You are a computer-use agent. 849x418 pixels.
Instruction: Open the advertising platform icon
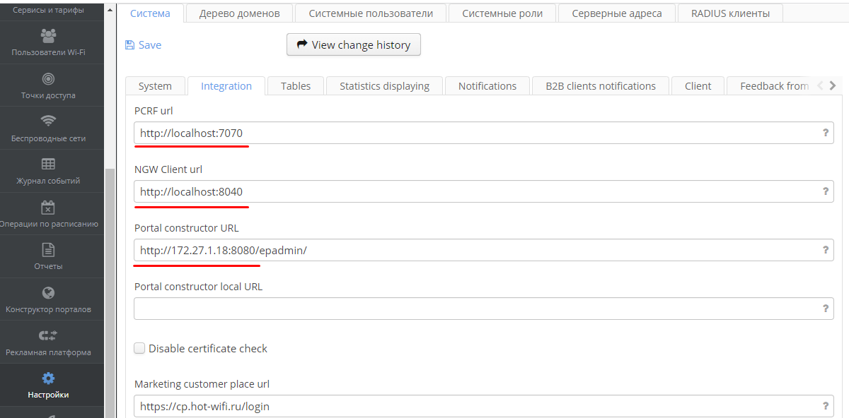point(48,335)
